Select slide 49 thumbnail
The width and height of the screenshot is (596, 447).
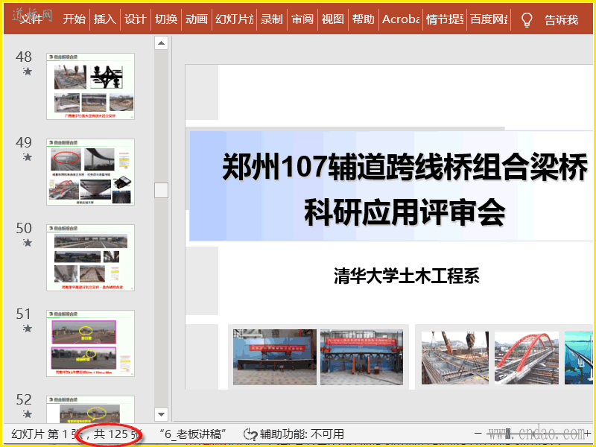click(90, 172)
